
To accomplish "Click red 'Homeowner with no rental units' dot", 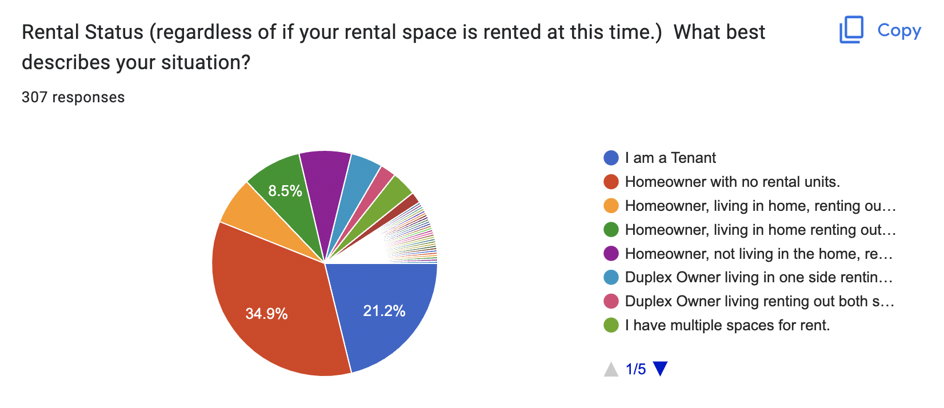I will pyautogui.click(x=611, y=182).
